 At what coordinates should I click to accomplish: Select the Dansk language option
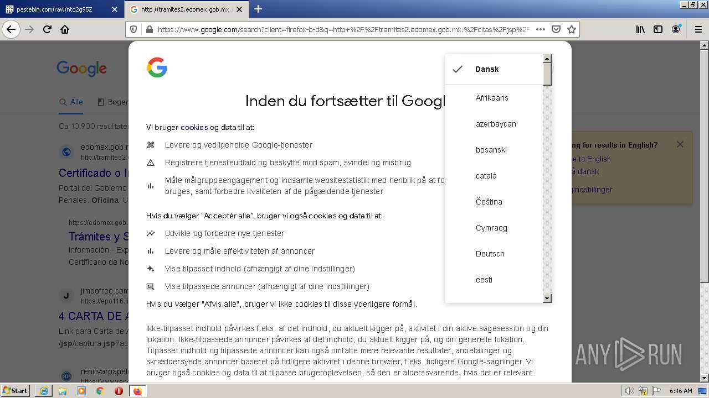(x=494, y=69)
